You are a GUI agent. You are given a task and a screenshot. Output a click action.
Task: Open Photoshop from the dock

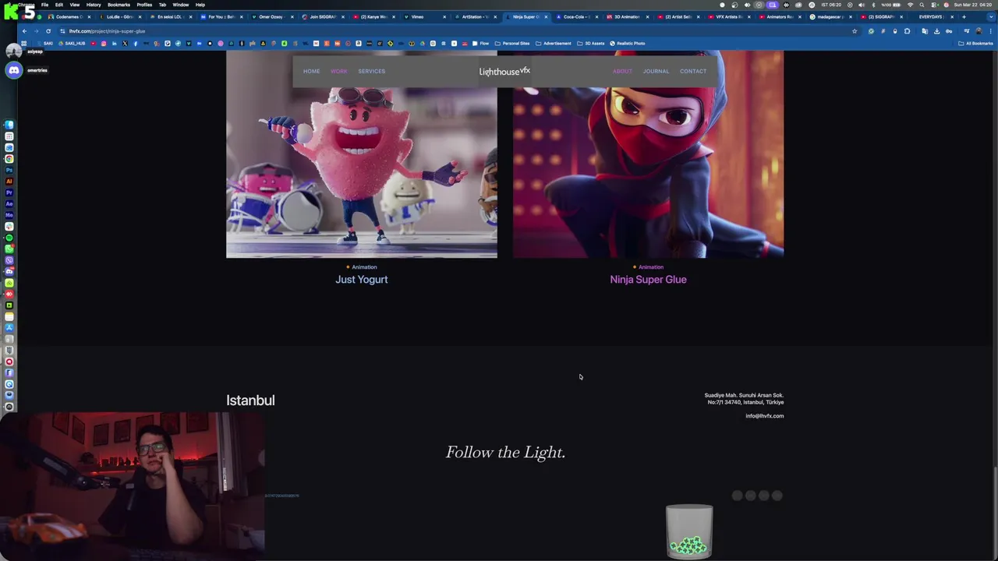9,170
